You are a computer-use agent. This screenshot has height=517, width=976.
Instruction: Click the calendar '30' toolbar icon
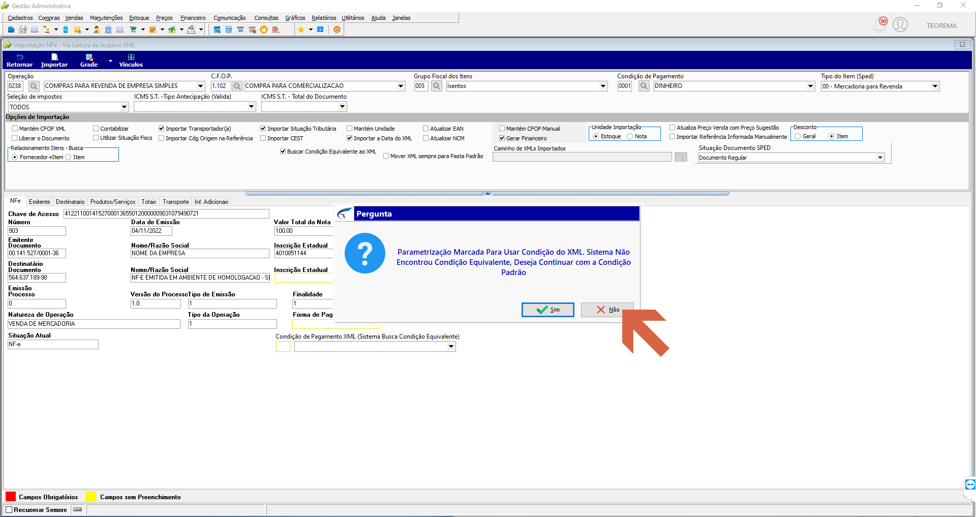click(240, 29)
